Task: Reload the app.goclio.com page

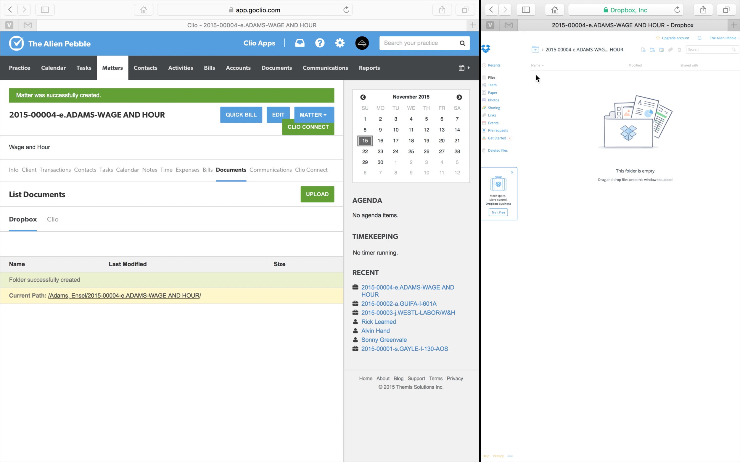Action: click(x=346, y=10)
